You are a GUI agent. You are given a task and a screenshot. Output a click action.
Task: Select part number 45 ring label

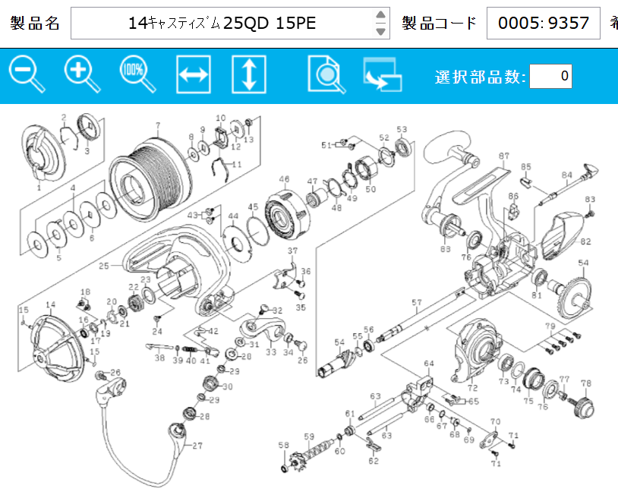tap(253, 207)
